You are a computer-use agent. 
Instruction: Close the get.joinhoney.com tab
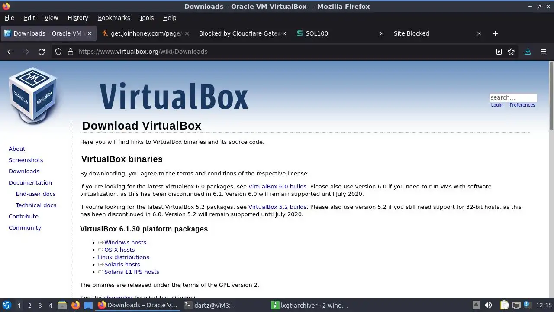186,33
